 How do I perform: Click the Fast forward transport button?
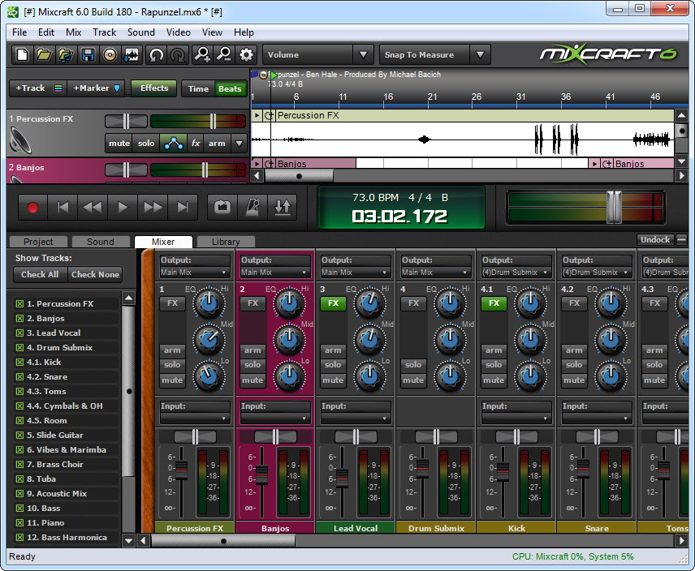[153, 207]
